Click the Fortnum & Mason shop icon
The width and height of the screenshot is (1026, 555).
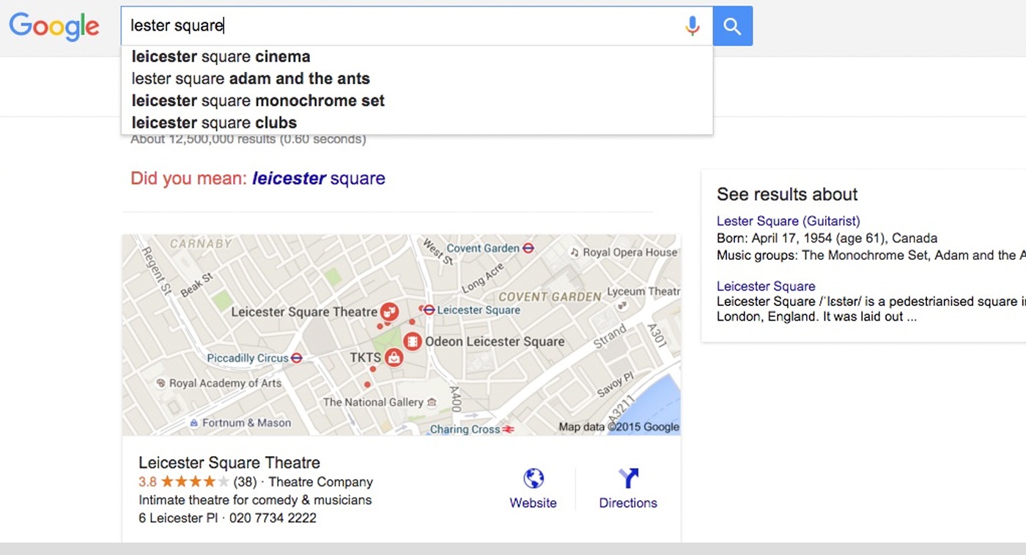[193, 422]
